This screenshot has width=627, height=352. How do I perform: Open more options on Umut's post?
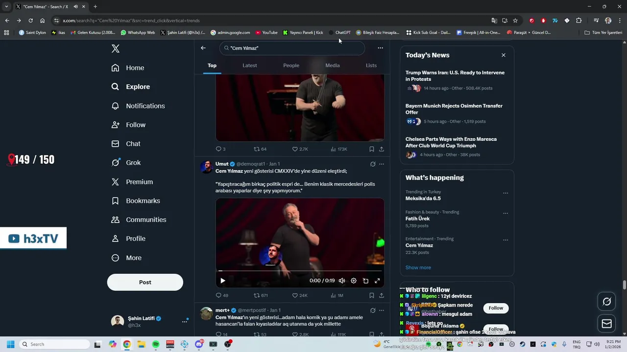click(382, 164)
